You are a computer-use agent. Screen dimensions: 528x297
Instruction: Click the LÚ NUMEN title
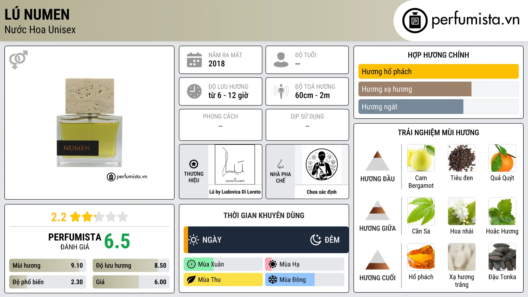pyautogui.click(x=37, y=14)
